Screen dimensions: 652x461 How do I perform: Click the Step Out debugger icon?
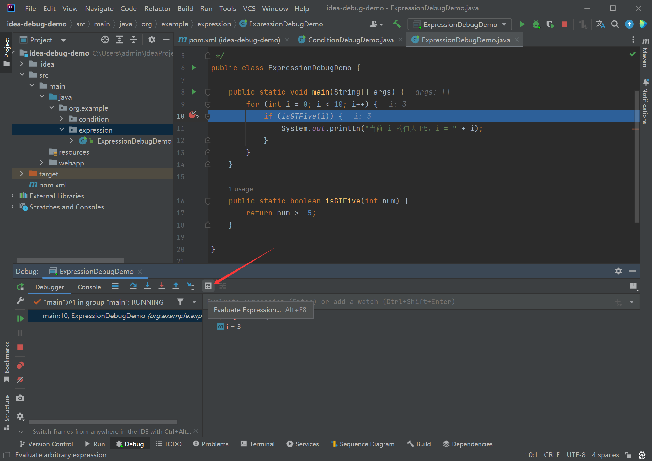click(176, 286)
